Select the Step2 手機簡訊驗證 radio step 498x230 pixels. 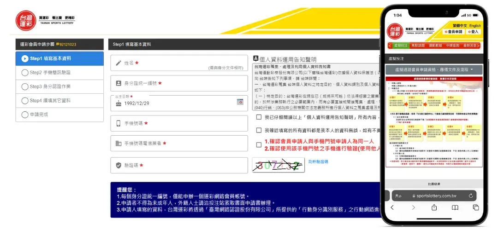point(24,73)
